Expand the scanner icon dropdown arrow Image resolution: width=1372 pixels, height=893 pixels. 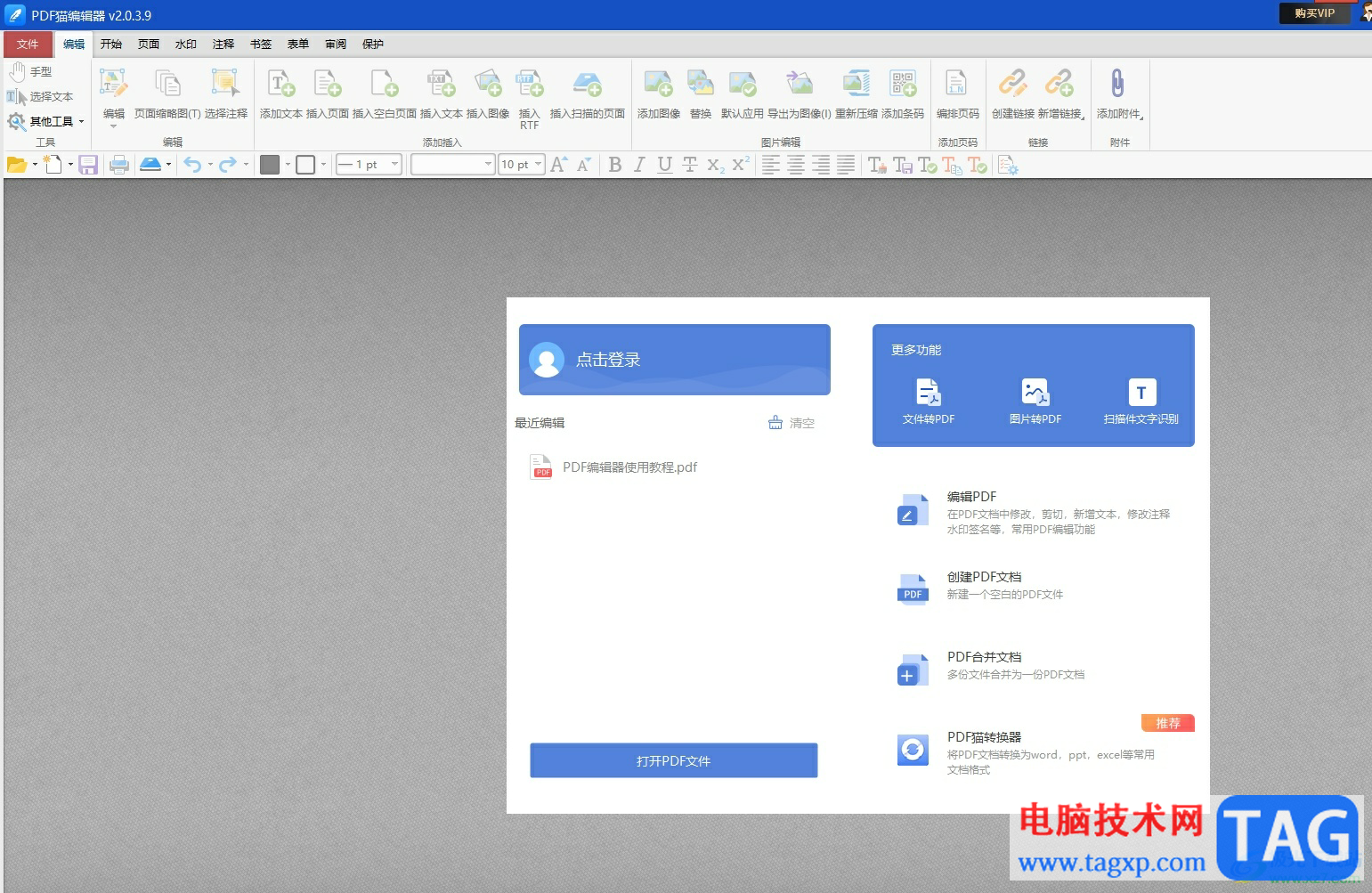[x=169, y=165]
